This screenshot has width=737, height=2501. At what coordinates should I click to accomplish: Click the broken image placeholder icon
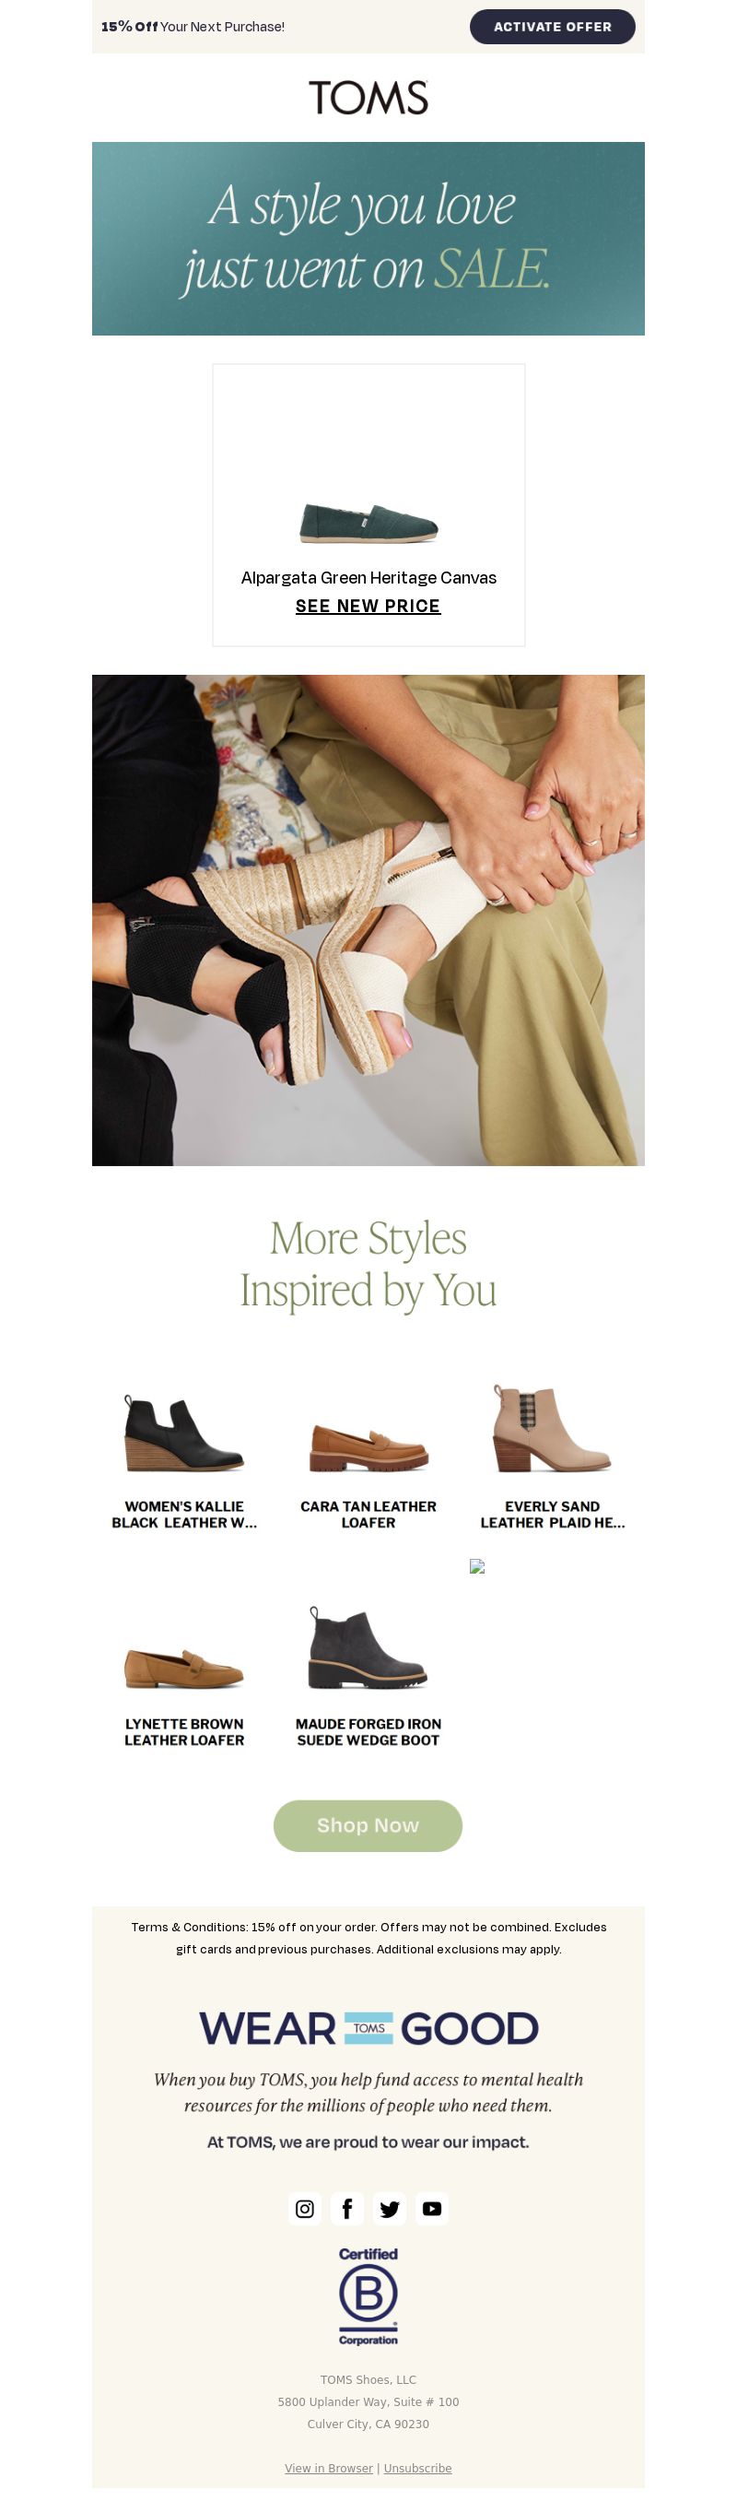coord(477,1566)
